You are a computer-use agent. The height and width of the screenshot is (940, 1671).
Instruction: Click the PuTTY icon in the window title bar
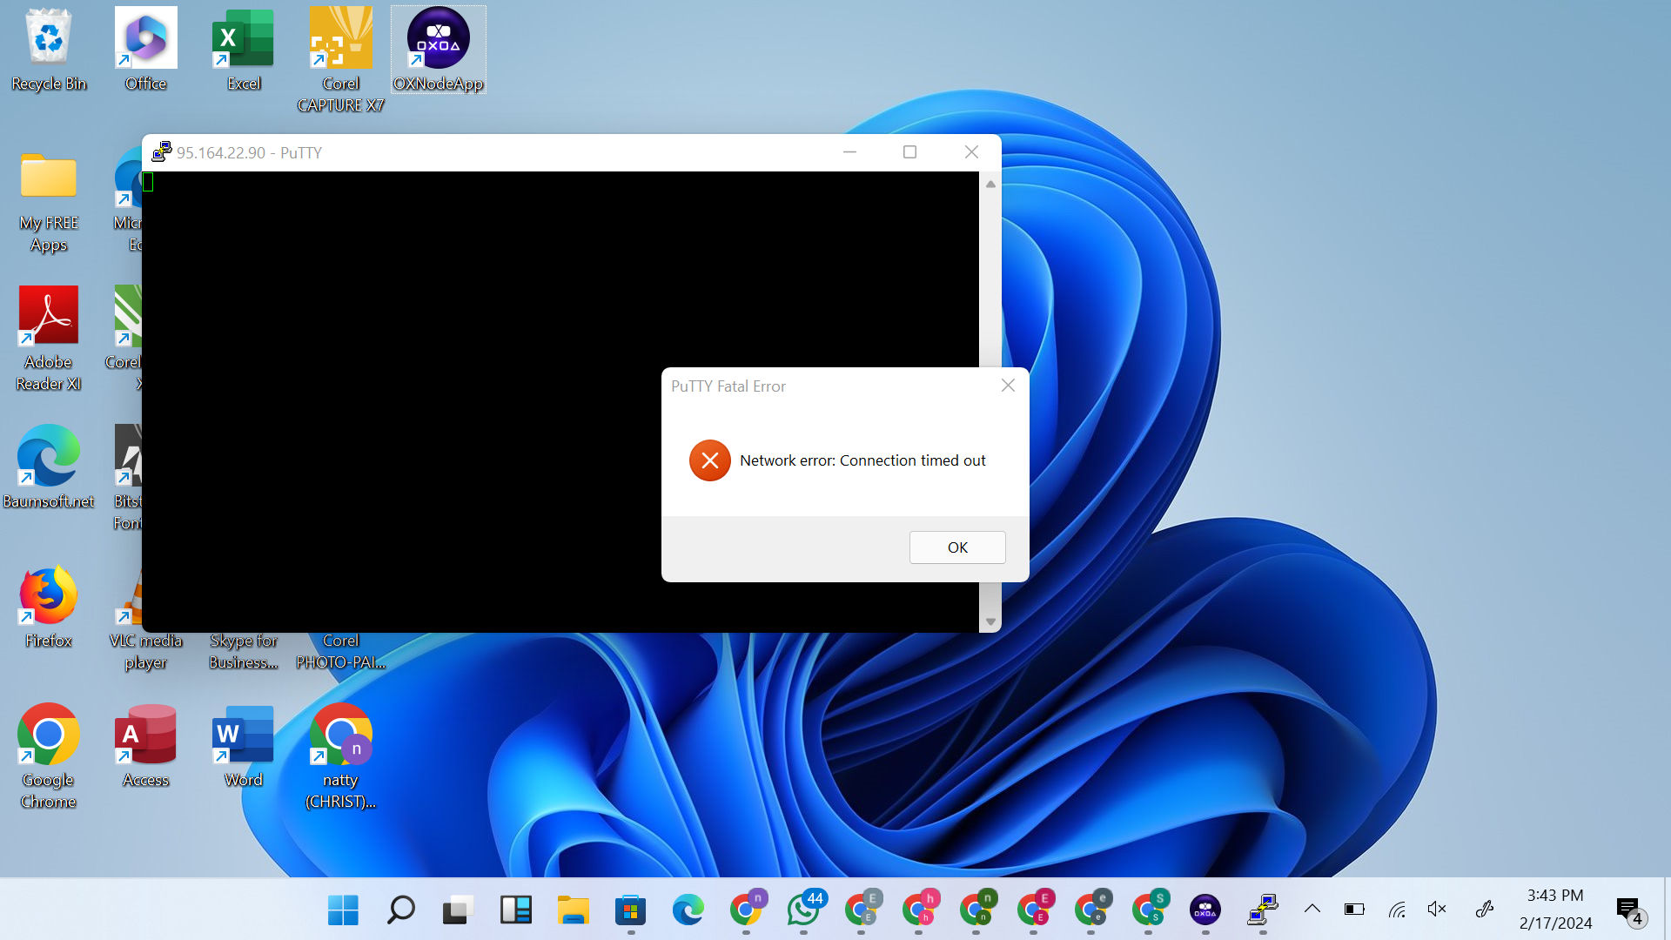tap(161, 152)
